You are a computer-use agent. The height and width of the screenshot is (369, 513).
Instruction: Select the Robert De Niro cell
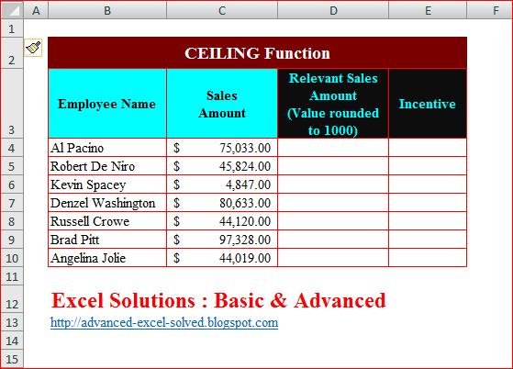click(x=107, y=166)
